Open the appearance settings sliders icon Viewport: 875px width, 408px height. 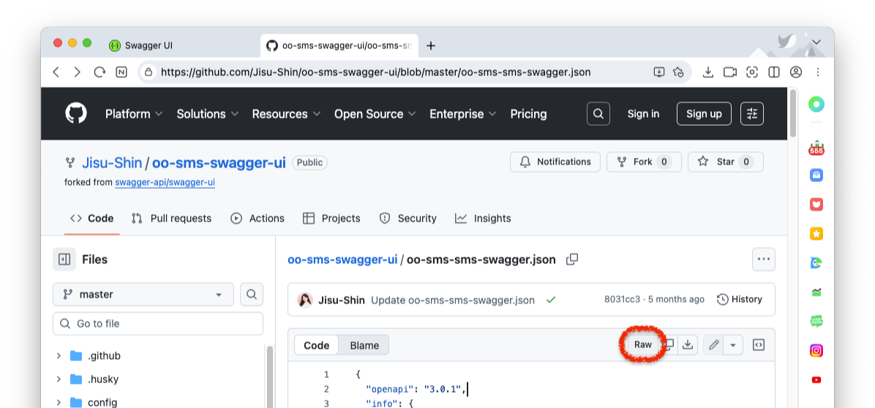coord(751,114)
